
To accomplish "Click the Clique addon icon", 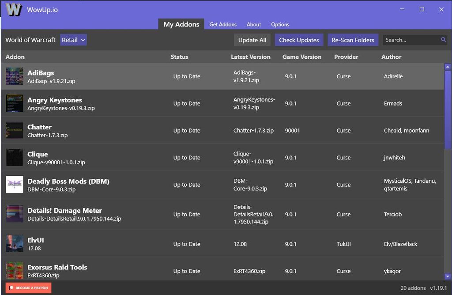I will click(x=15, y=157).
